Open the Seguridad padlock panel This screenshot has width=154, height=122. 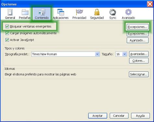(97, 14)
